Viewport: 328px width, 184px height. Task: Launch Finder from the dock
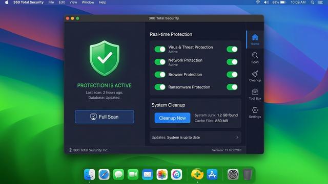[x=90, y=174]
